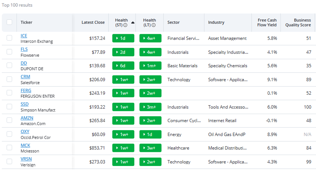The image size is (316, 170).
Task: Check the DD row checkbox
Action: pyautogui.click(x=9, y=65)
